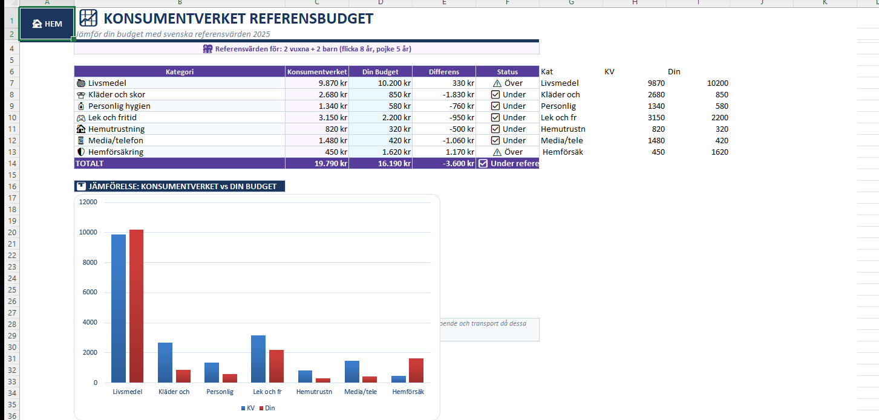Click the checkmark icon in the TOTALT row status
This screenshot has height=420, width=879.
click(483, 163)
